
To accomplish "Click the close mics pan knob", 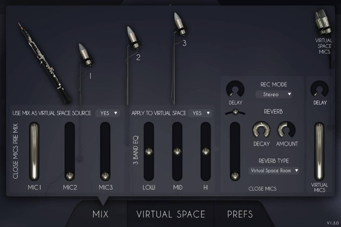I will click(235, 112).
